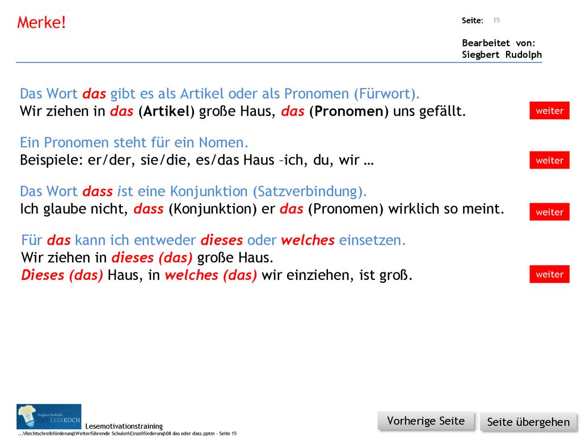Click the weiter button beside 'Beispiele: er/der'
581x436 pixels.
pyautogui.click(x=549, y=160)
